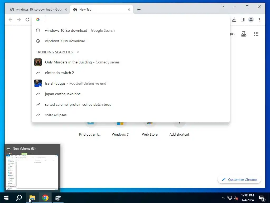Open the tab search down arrow

tap(223, 7)
